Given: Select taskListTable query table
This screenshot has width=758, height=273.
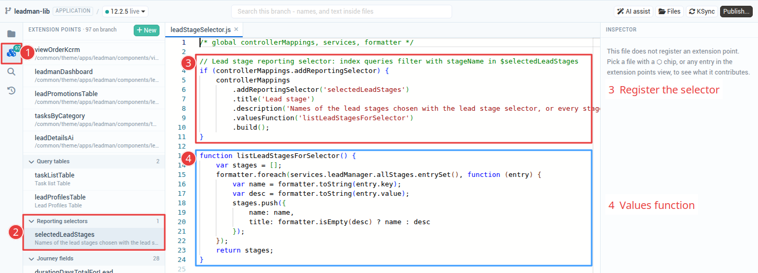Looking at the screenshot, I should (94, 178).
